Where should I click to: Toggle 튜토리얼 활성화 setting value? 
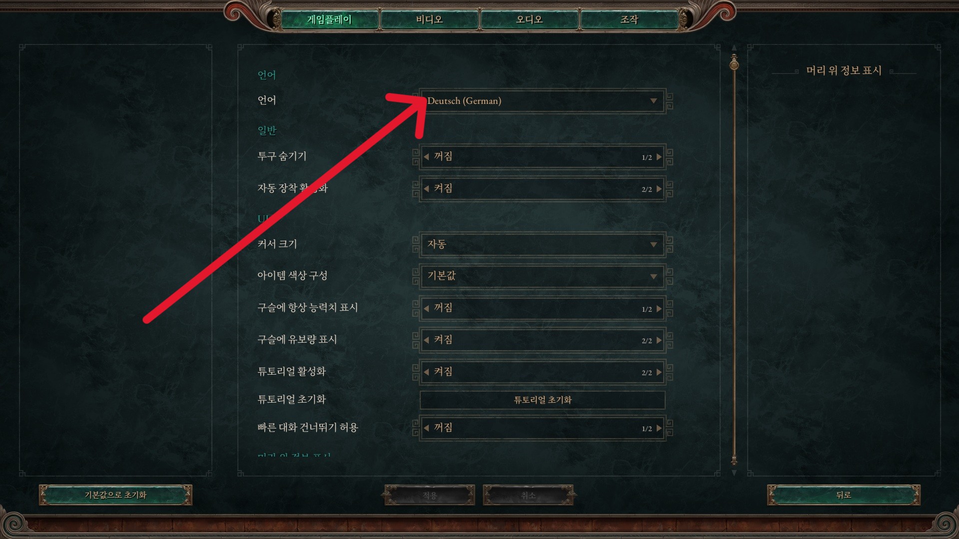pos(542,372)
